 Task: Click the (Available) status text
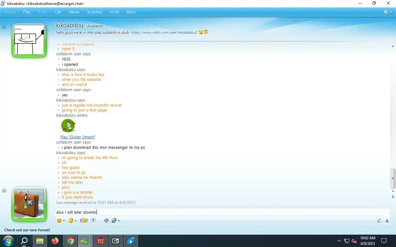[95, 26]
